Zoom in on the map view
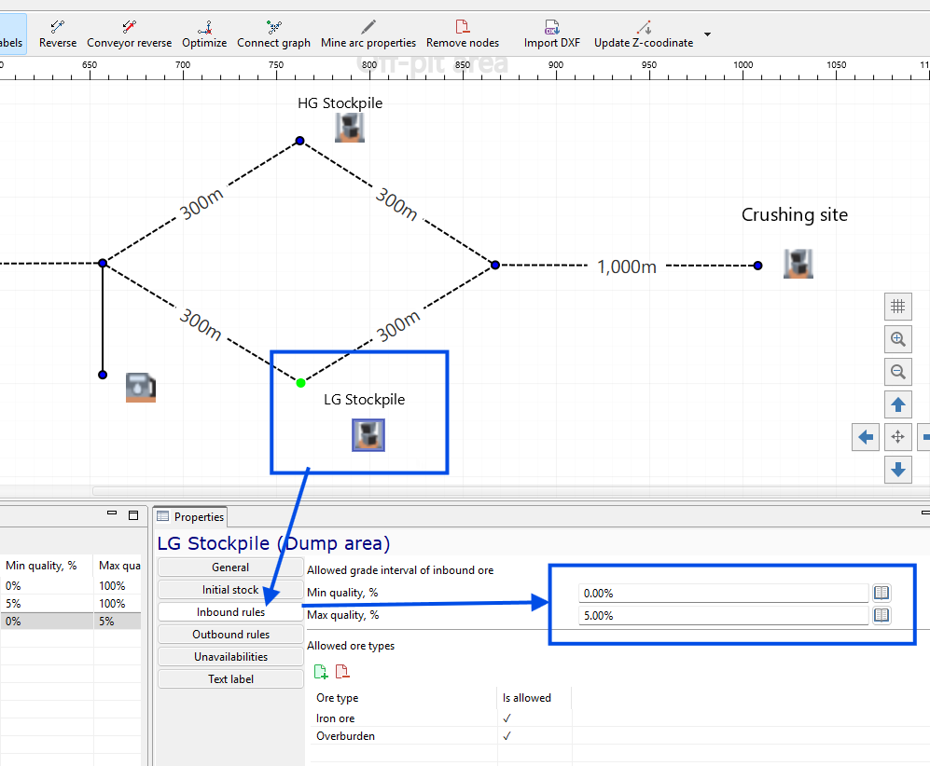The image size is (930, 766). pyautogui.click(x=898, y=339)
